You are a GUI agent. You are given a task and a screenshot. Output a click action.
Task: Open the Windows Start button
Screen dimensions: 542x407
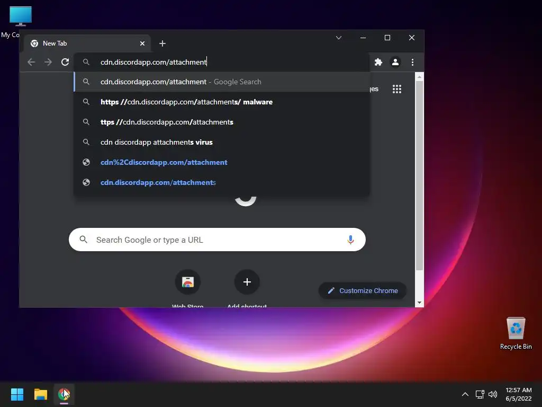point(17,394)
